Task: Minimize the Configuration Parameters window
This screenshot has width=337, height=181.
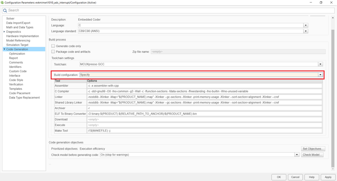Action: [x=311, y=3]
